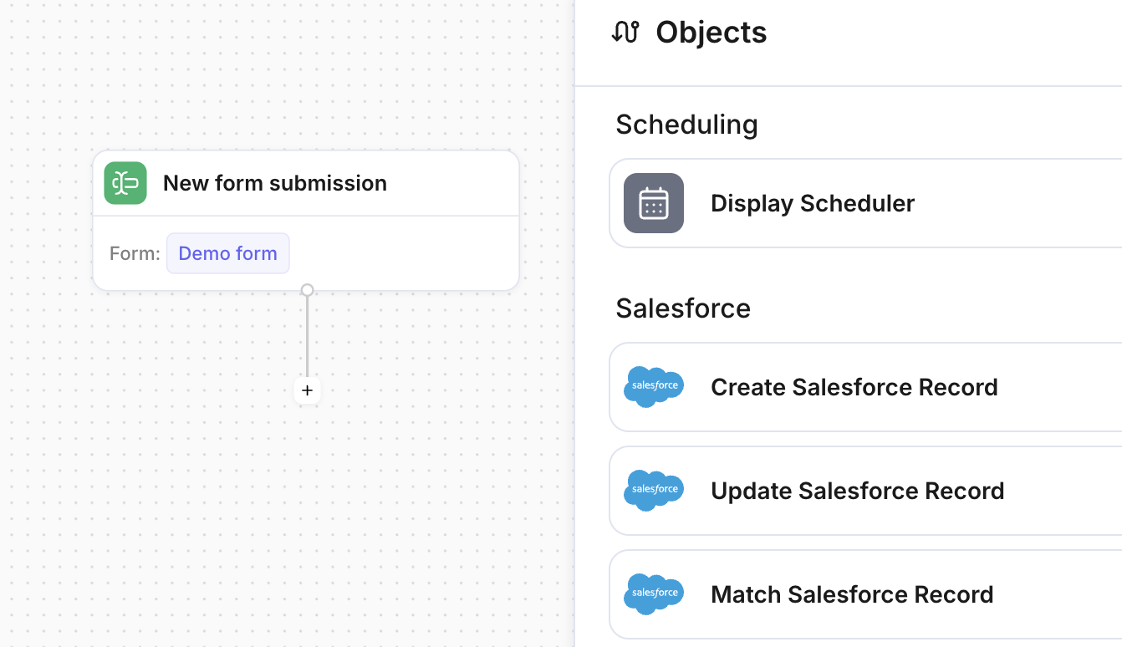Add Create Salesforce Record object
Screen dimensions: 1122x647
[x=866, y=387]
